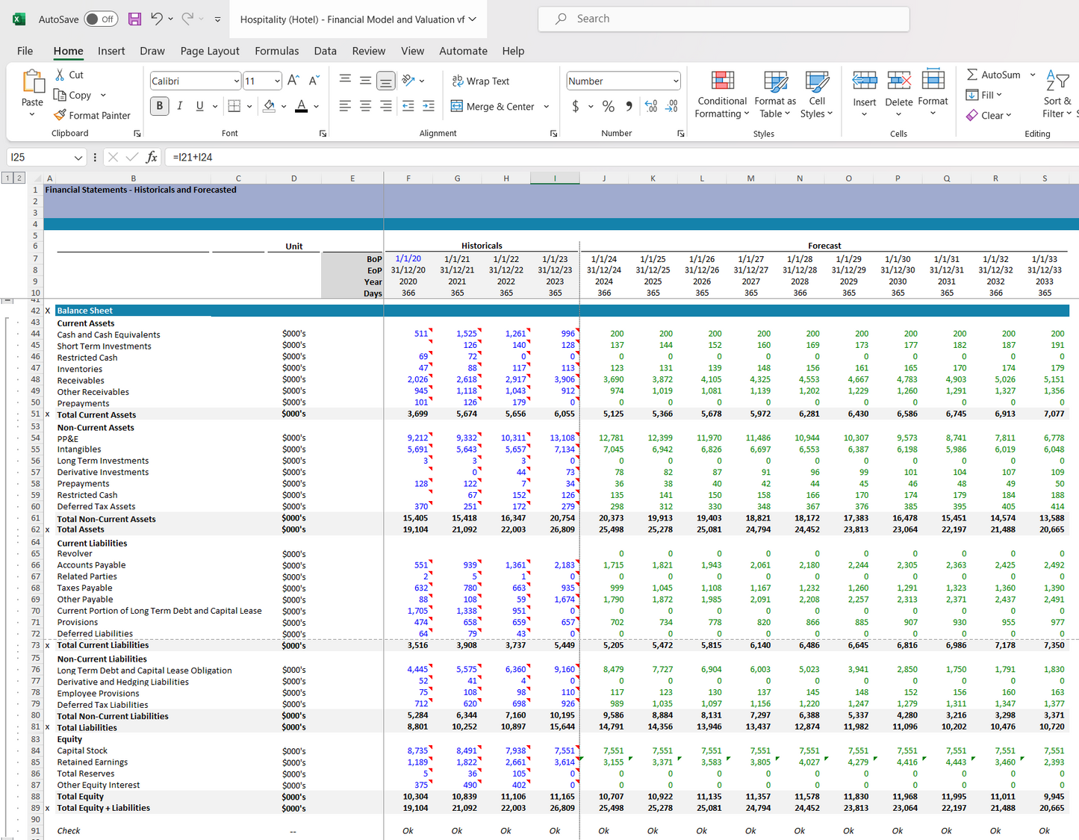Click the Percent Style icon
Viewport: 1079px width, 840px height.
609,107
